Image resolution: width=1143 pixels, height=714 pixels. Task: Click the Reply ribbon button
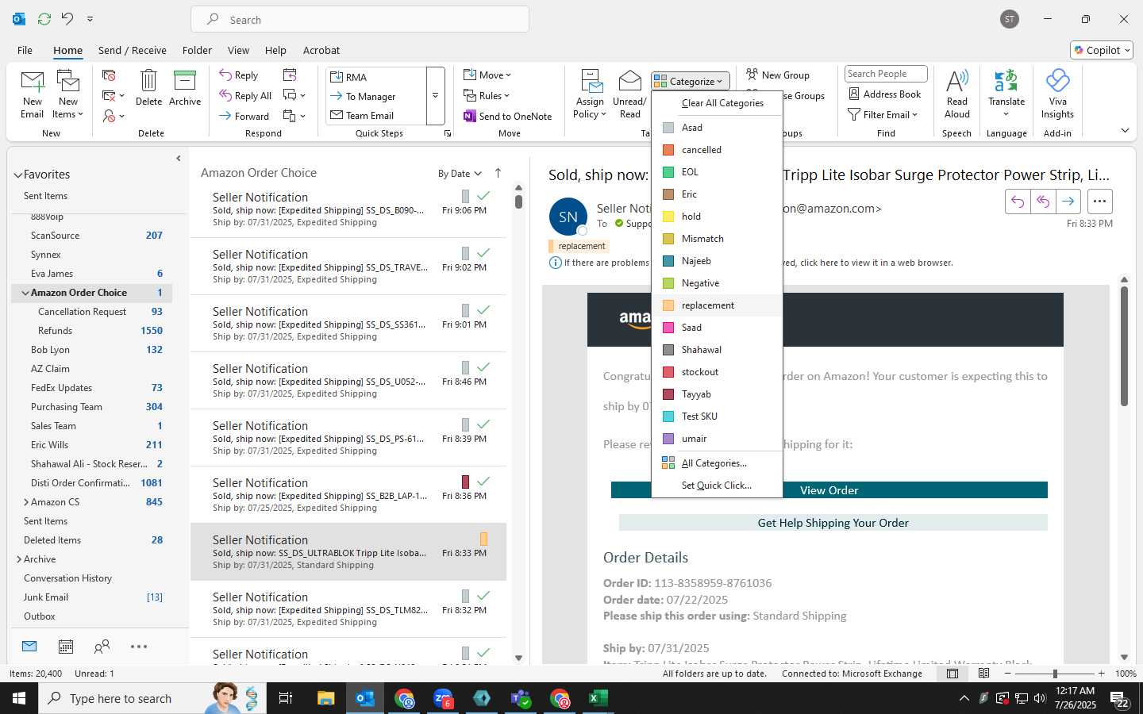click(239, 75)
